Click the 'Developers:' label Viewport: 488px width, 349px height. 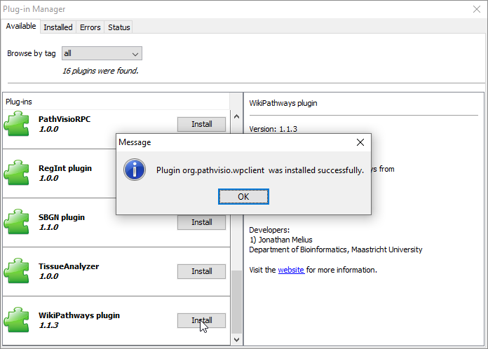269,230
